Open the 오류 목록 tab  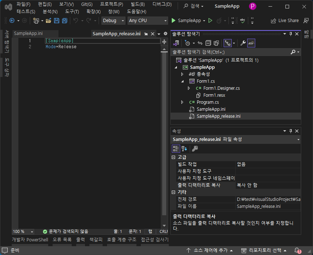pos(62,240)
